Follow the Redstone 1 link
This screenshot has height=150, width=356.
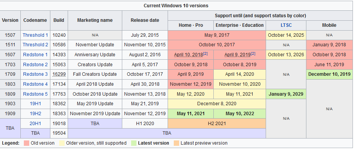click(x=35, y=55)
